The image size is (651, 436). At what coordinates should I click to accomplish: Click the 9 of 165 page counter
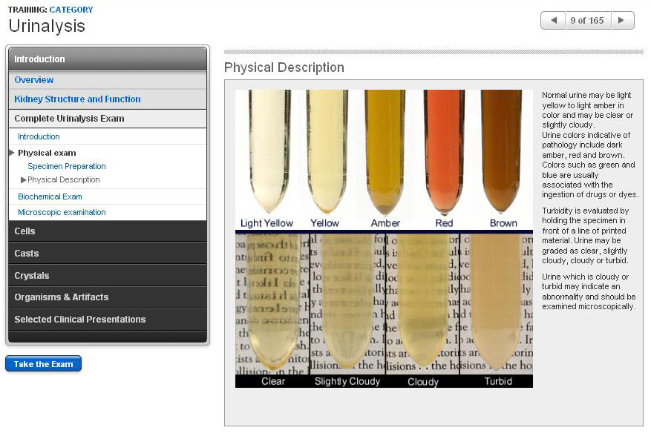pos(587,20)
